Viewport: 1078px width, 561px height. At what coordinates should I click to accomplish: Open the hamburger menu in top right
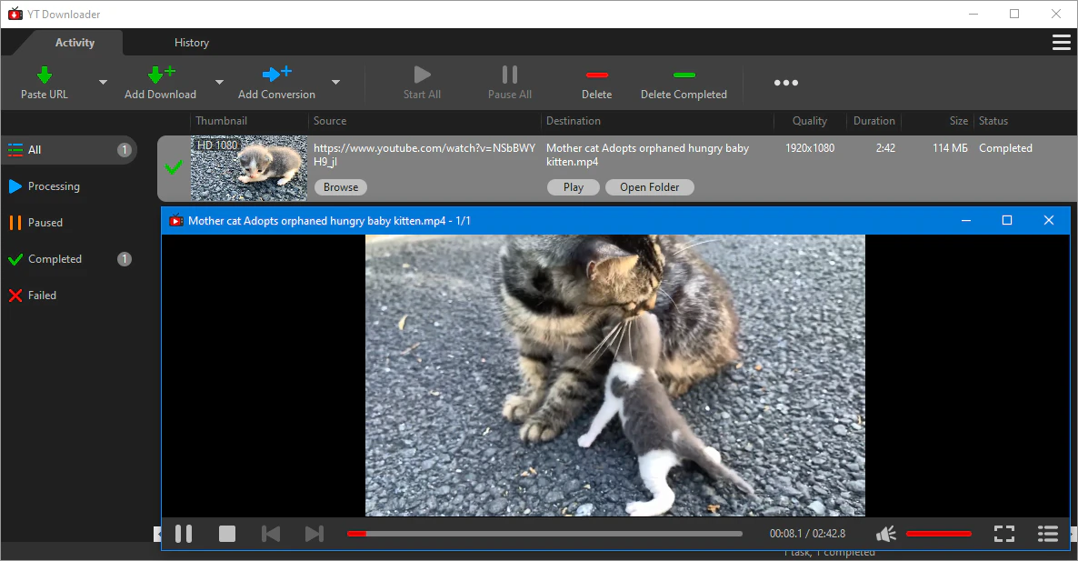1060,43
